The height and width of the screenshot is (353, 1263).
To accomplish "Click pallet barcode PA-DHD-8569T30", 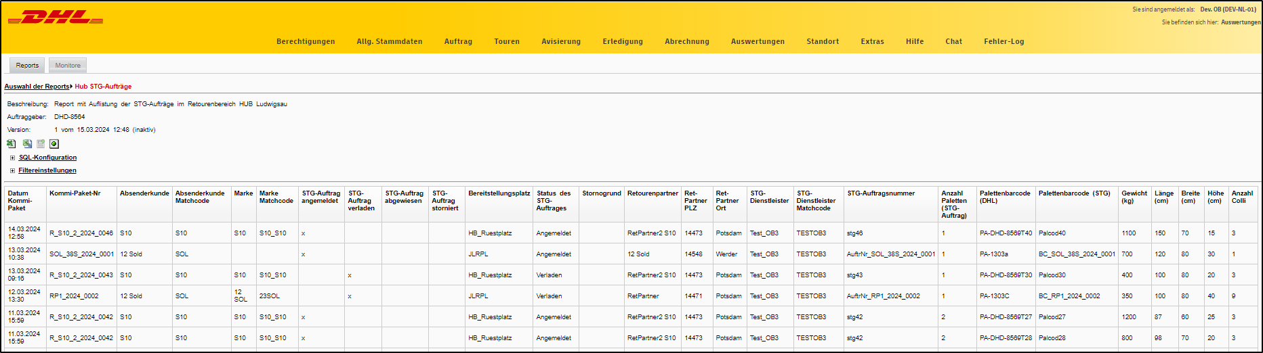I will tap(1006, 275).
